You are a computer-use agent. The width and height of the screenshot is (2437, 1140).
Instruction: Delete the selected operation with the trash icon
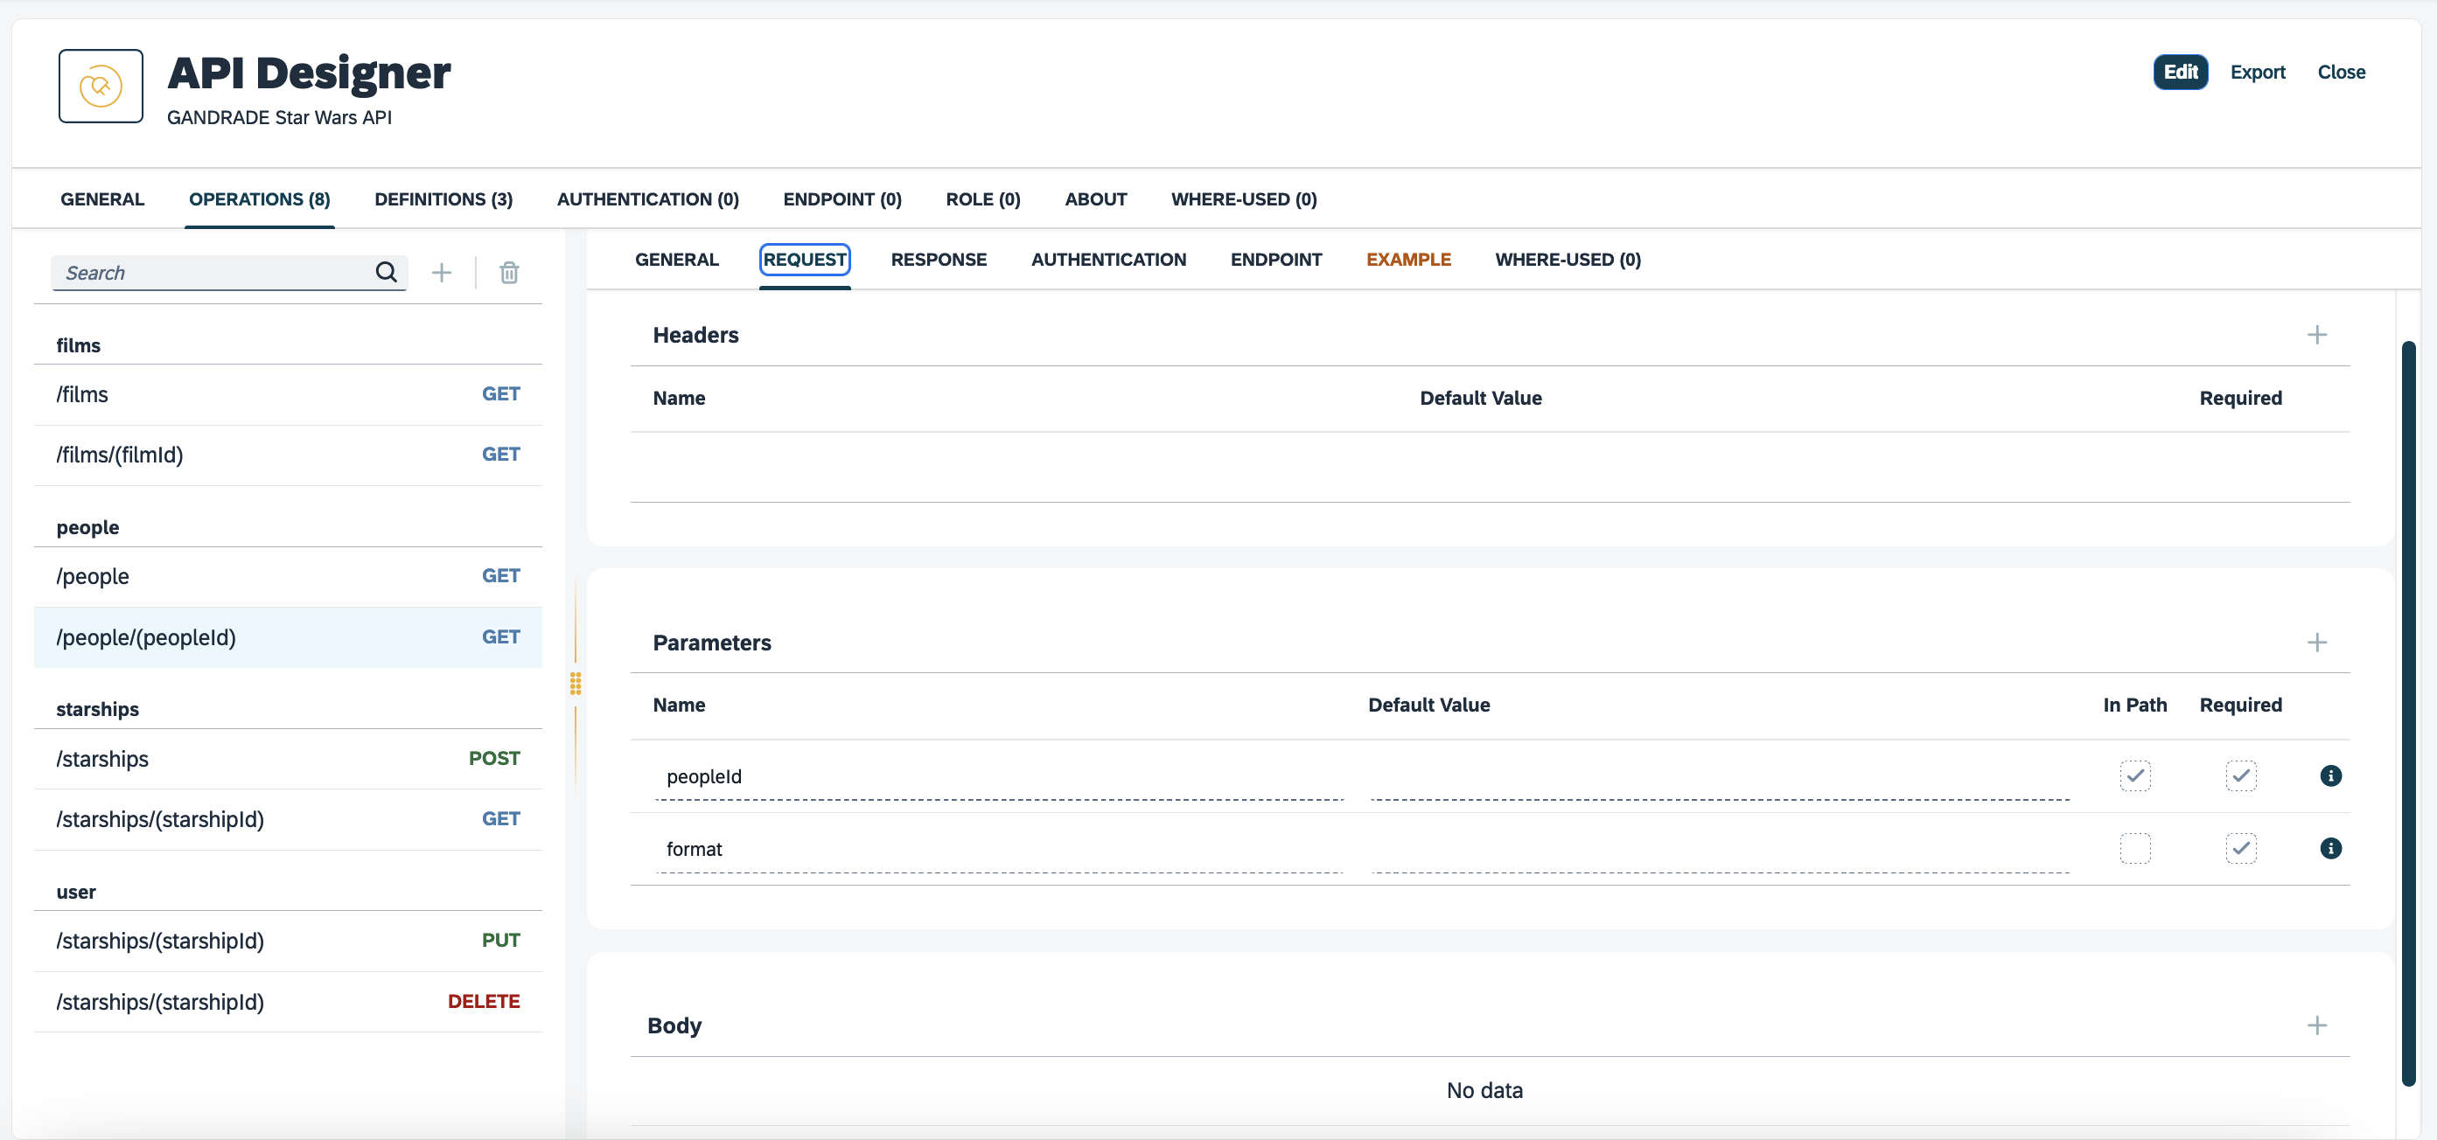pos(509,272)
